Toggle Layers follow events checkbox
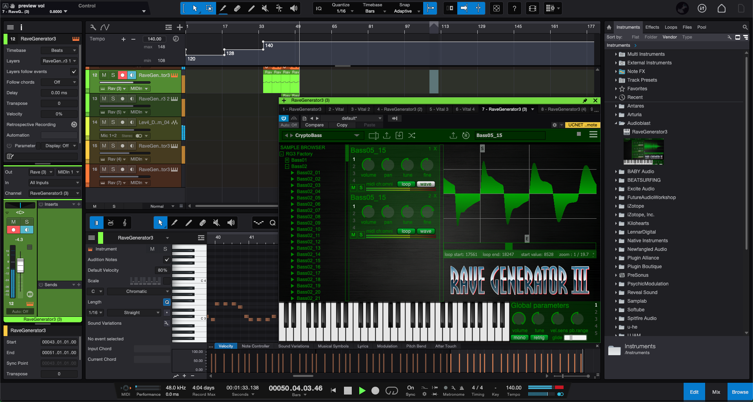Screen dimensions: 753x402 click(x=74, y=71)
